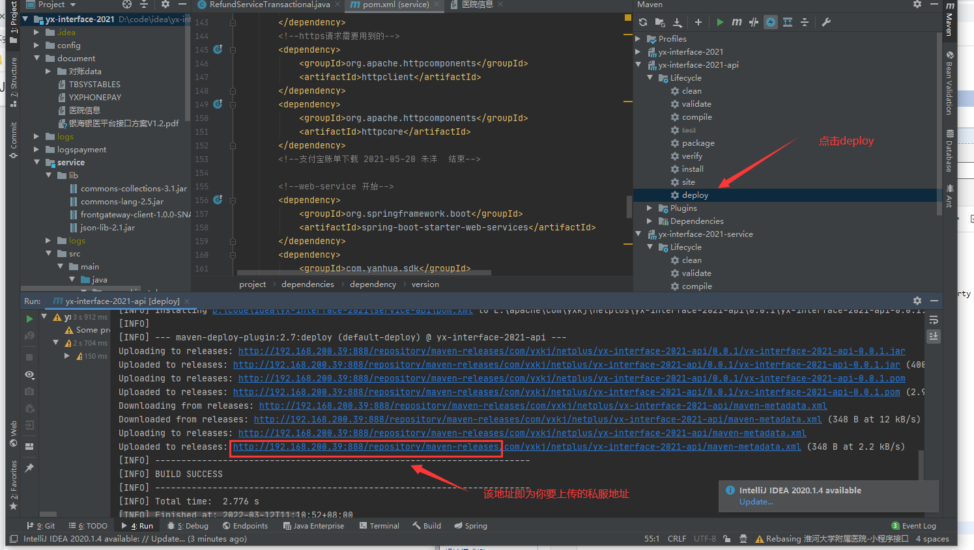Open the Debug tool window tab
This screenshot has height=550, width=974.
pos(188,526)
